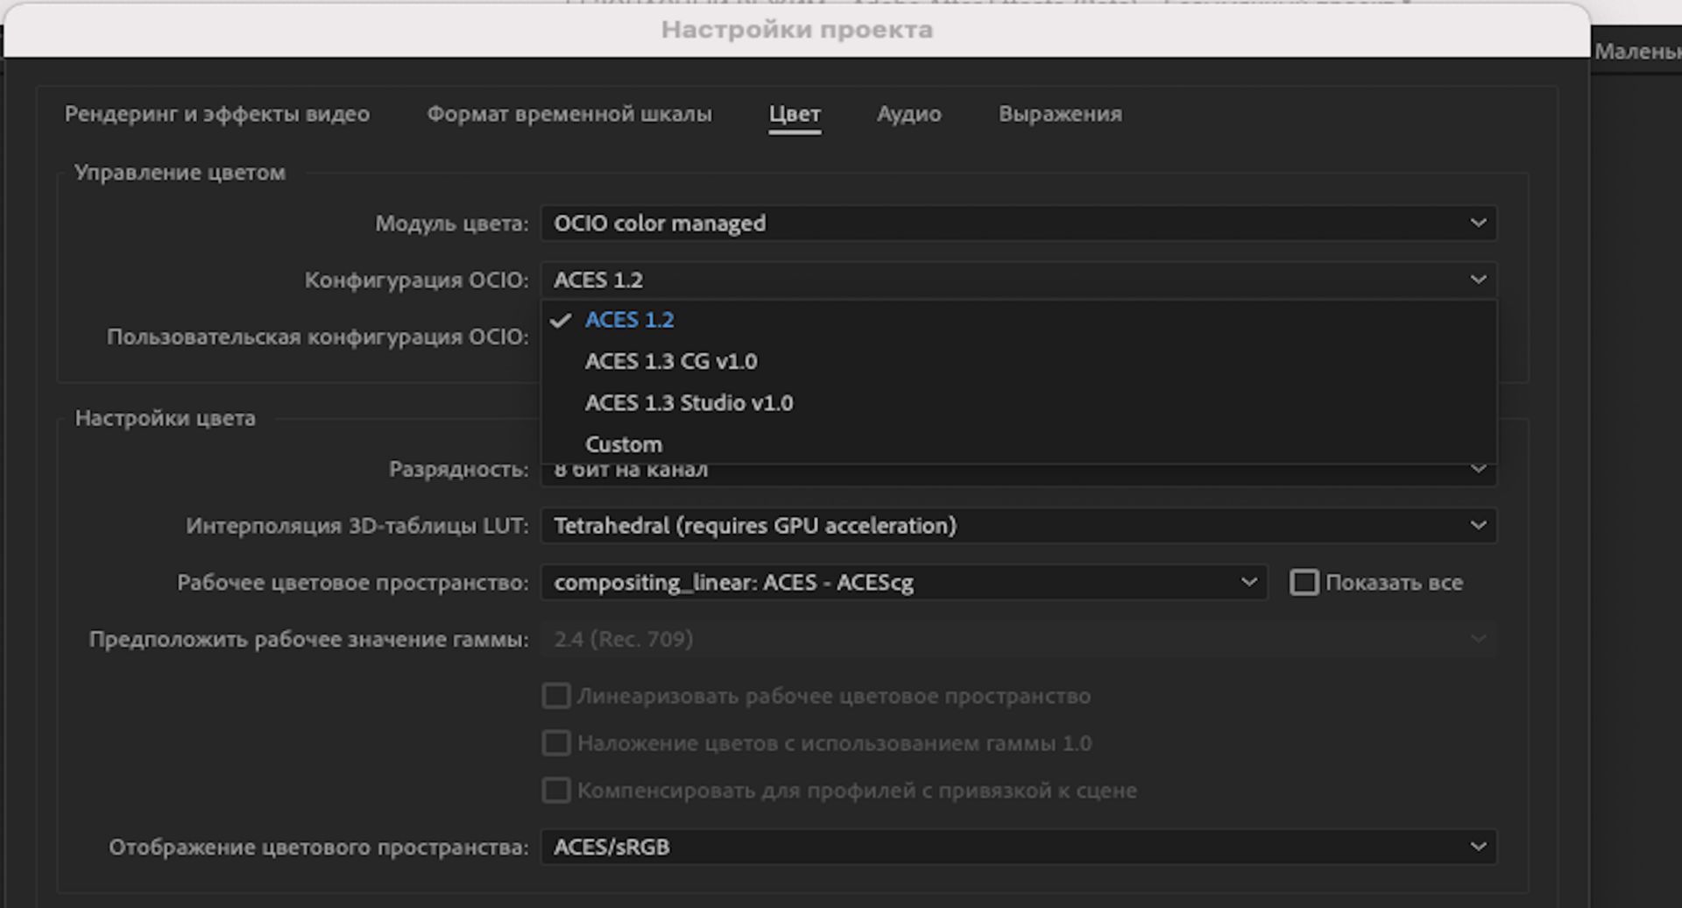
Task: Click the Маленький item at top right
Action: pos(1638,50)
